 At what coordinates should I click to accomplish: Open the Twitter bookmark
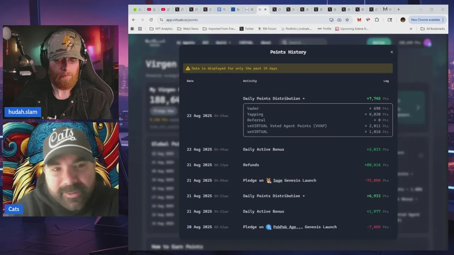247,29
